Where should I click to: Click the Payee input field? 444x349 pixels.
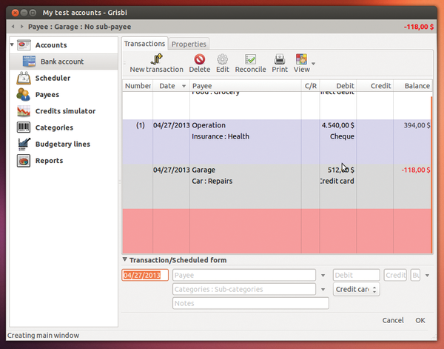coord(244,275)
